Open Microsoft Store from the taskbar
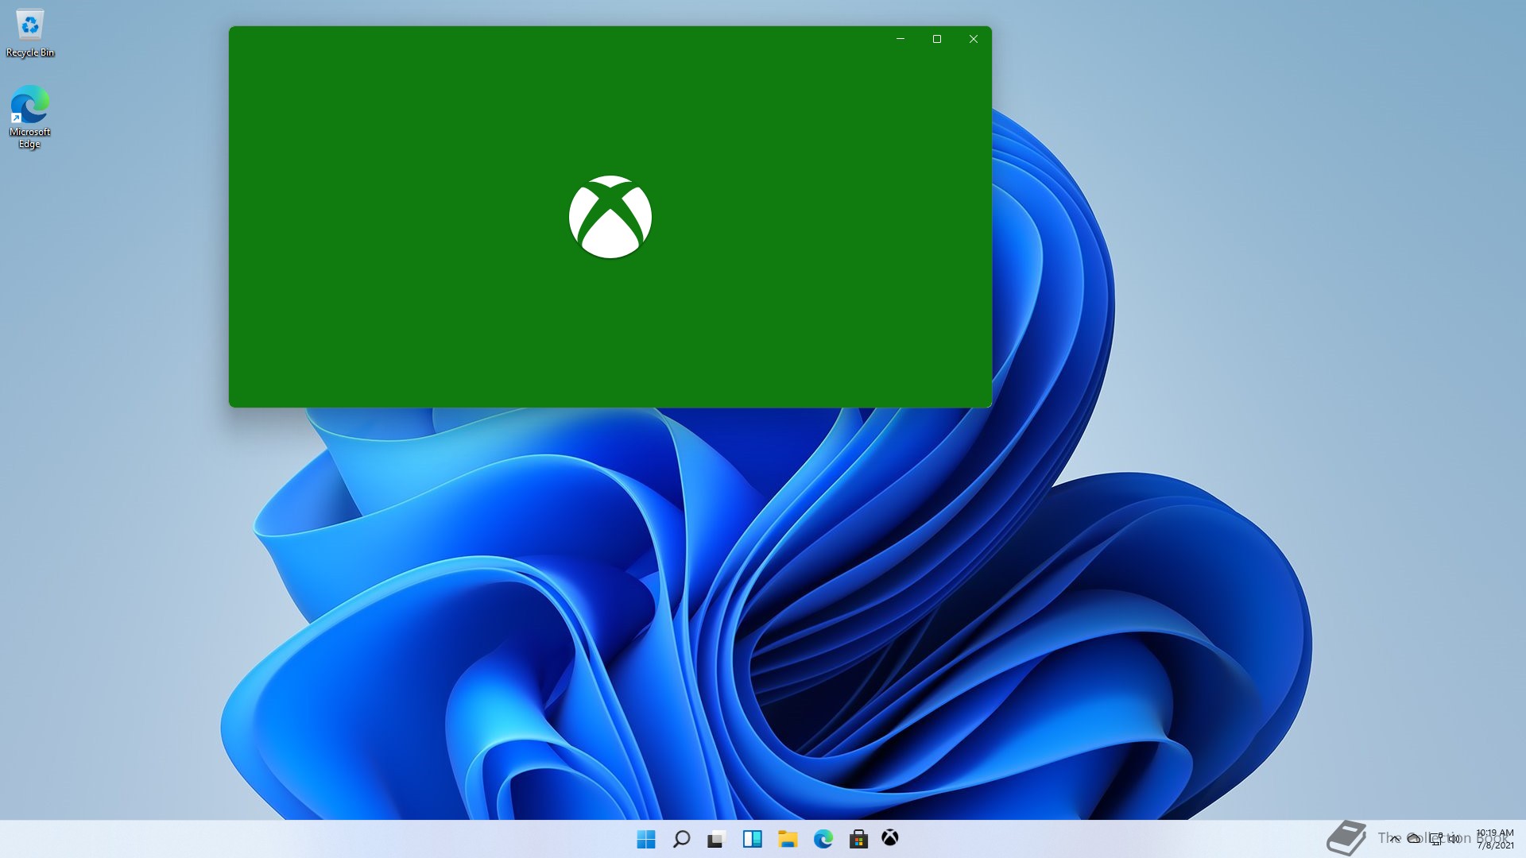Screen dimensions: 1526x858 [858, 839]
